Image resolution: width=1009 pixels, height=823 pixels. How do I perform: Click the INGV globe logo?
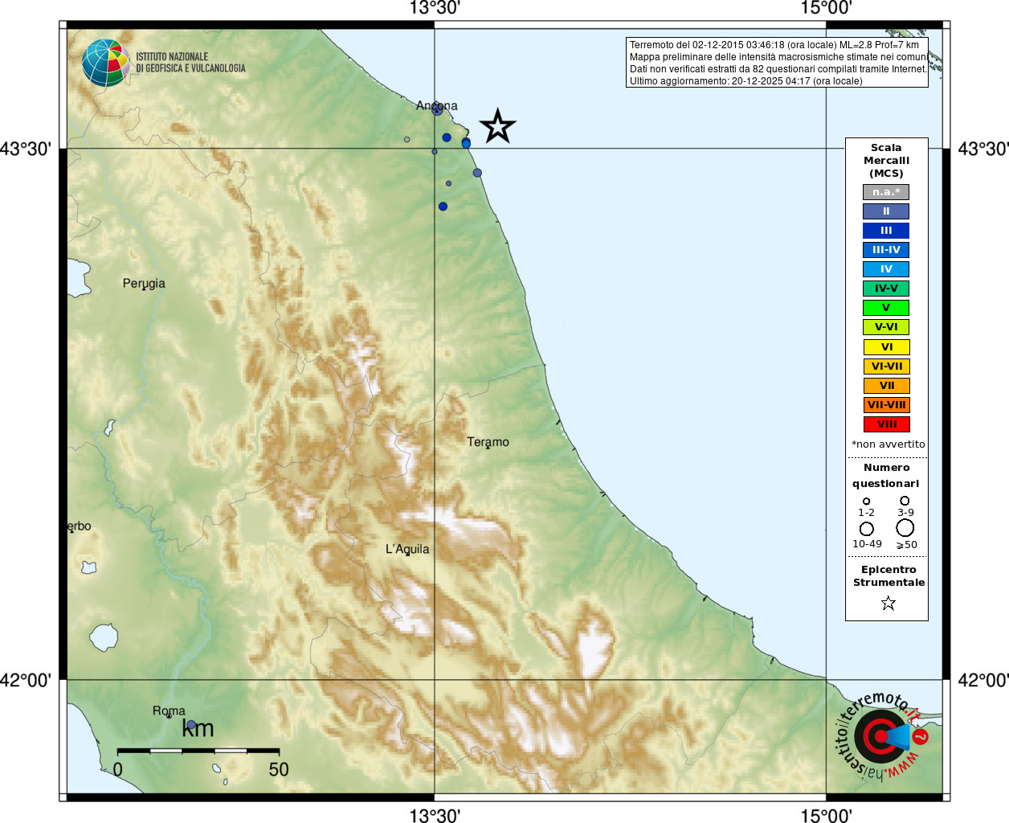(x=106, y=63)
